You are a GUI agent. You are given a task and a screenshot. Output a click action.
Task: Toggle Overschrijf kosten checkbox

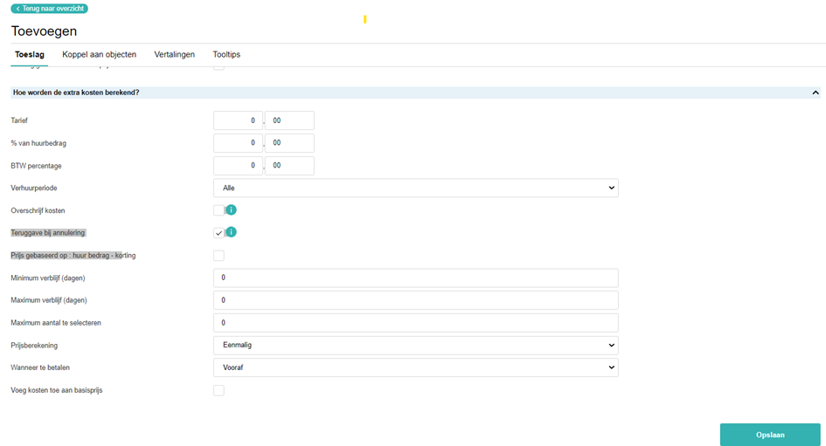219,210
